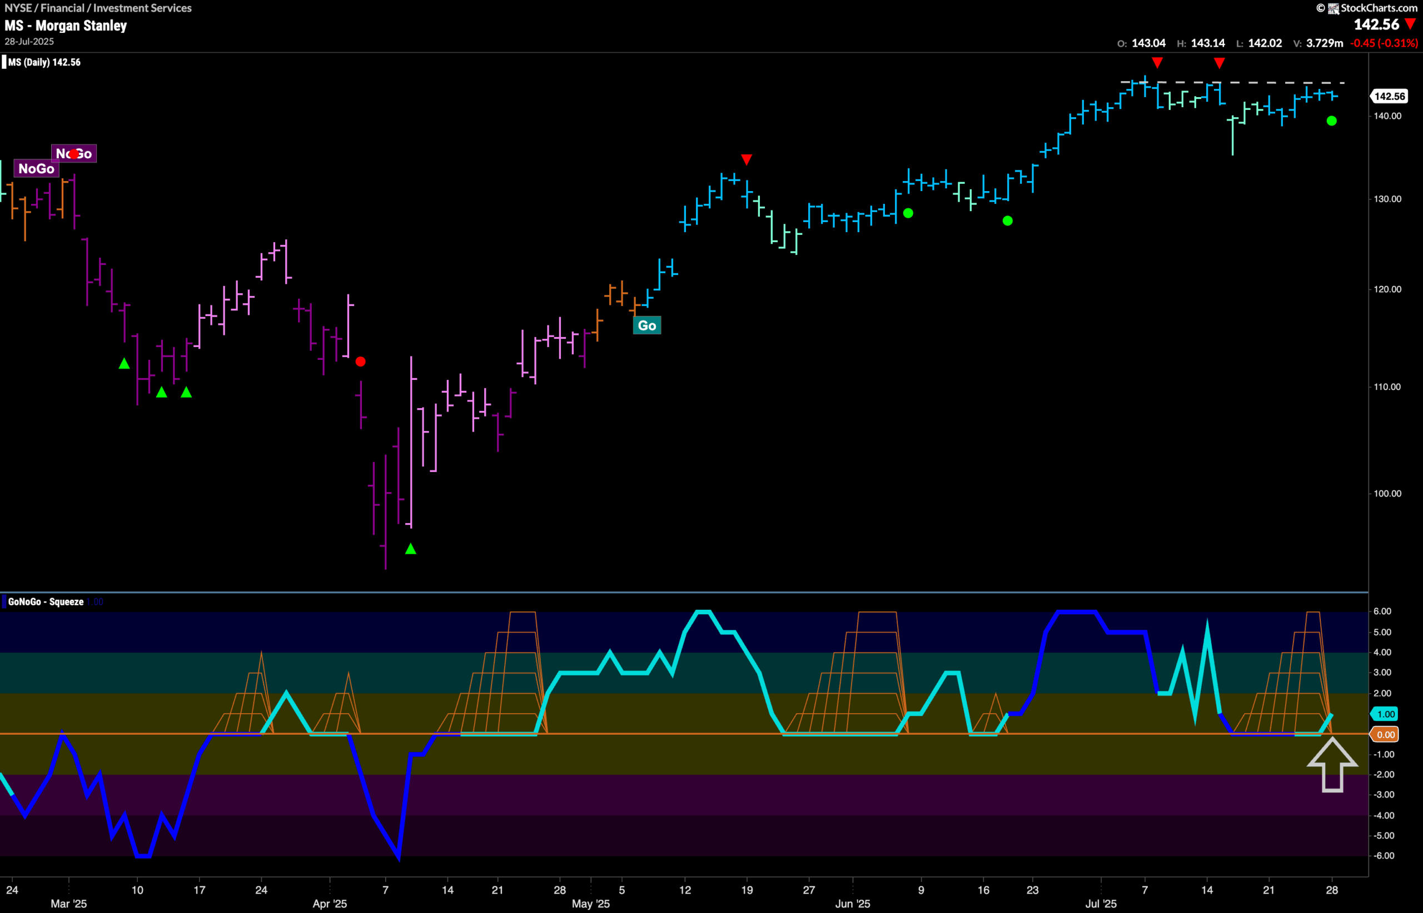
Task: Click the 27 date tick on the time axis
Action: point(809,890)
